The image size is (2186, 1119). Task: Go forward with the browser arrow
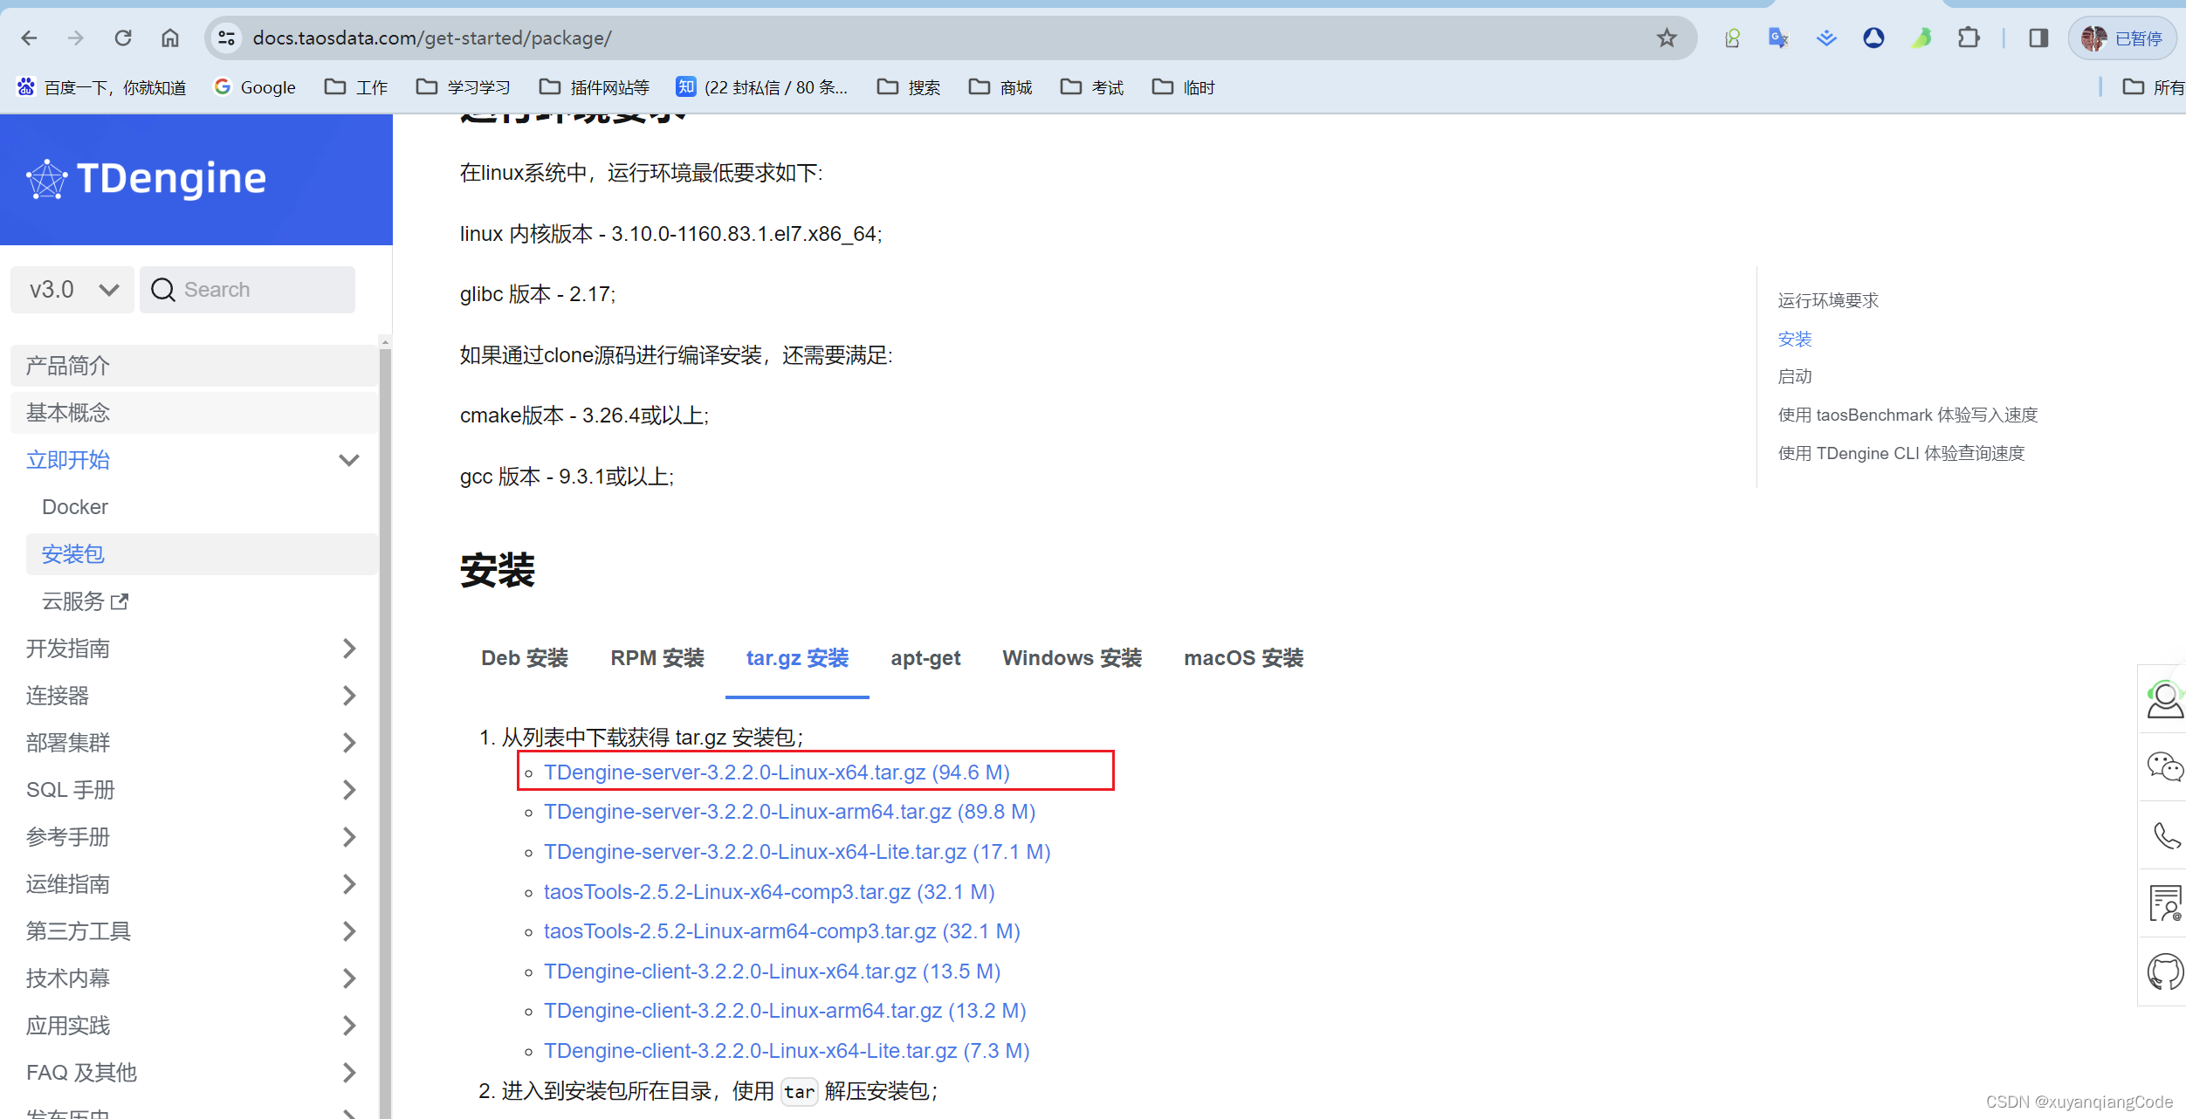pyautogui.click(x=76, y=38)
